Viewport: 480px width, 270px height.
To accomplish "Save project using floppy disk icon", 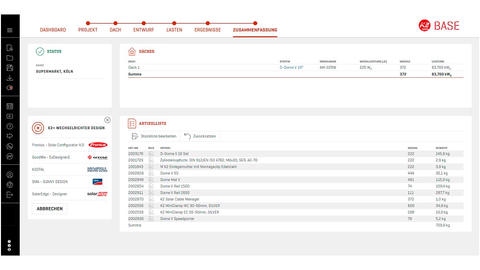I will coord(10,68).
